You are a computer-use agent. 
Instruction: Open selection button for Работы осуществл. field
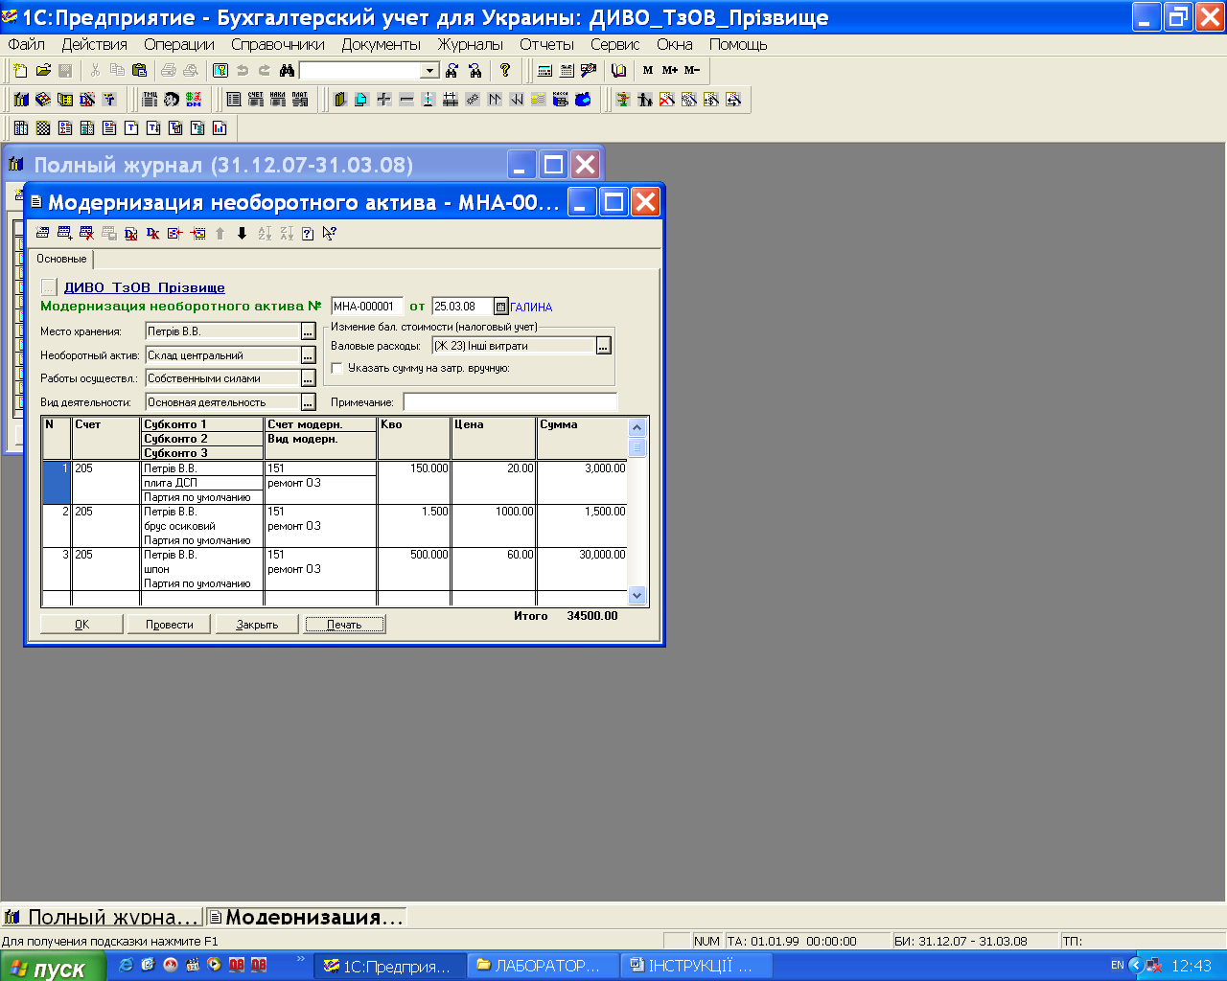point(308,378)
